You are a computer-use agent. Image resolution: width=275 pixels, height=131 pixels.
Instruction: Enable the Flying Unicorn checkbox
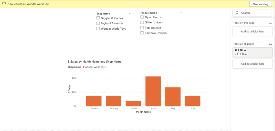(142, 17)
